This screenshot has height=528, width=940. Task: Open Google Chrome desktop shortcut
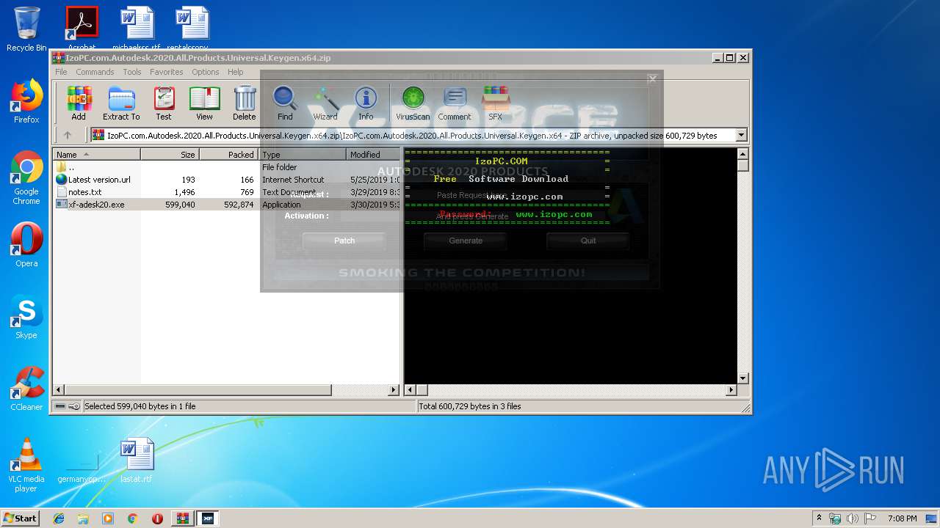click(26, 178)
